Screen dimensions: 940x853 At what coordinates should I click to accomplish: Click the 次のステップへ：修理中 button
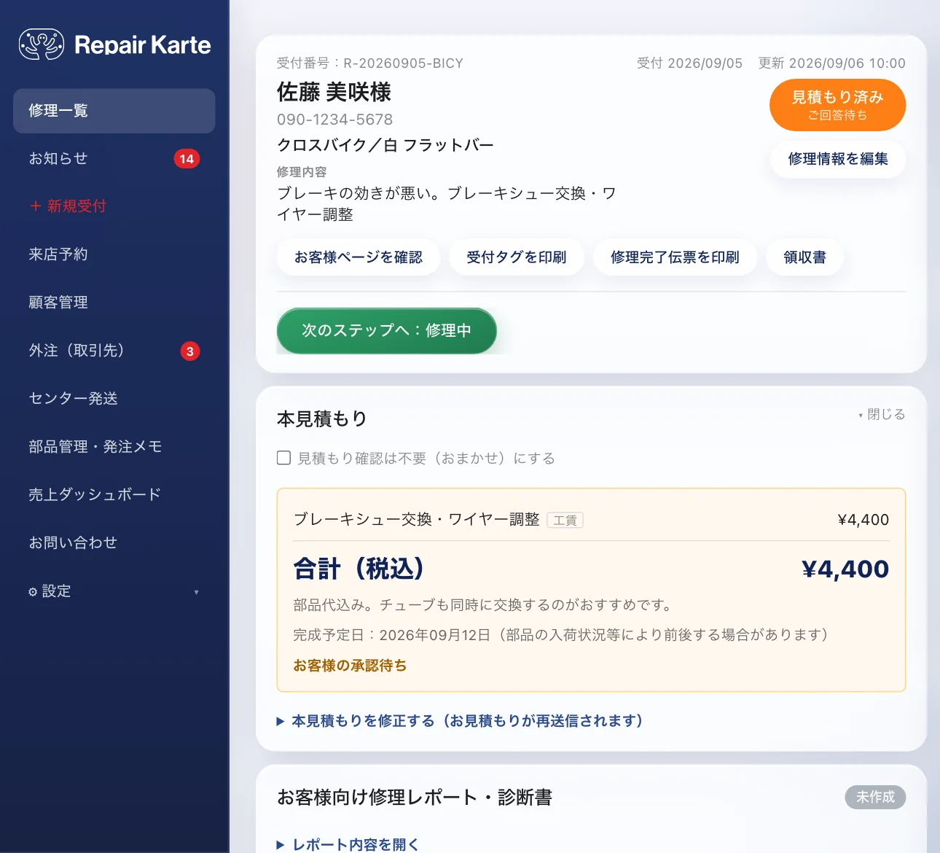coord(387,330)
